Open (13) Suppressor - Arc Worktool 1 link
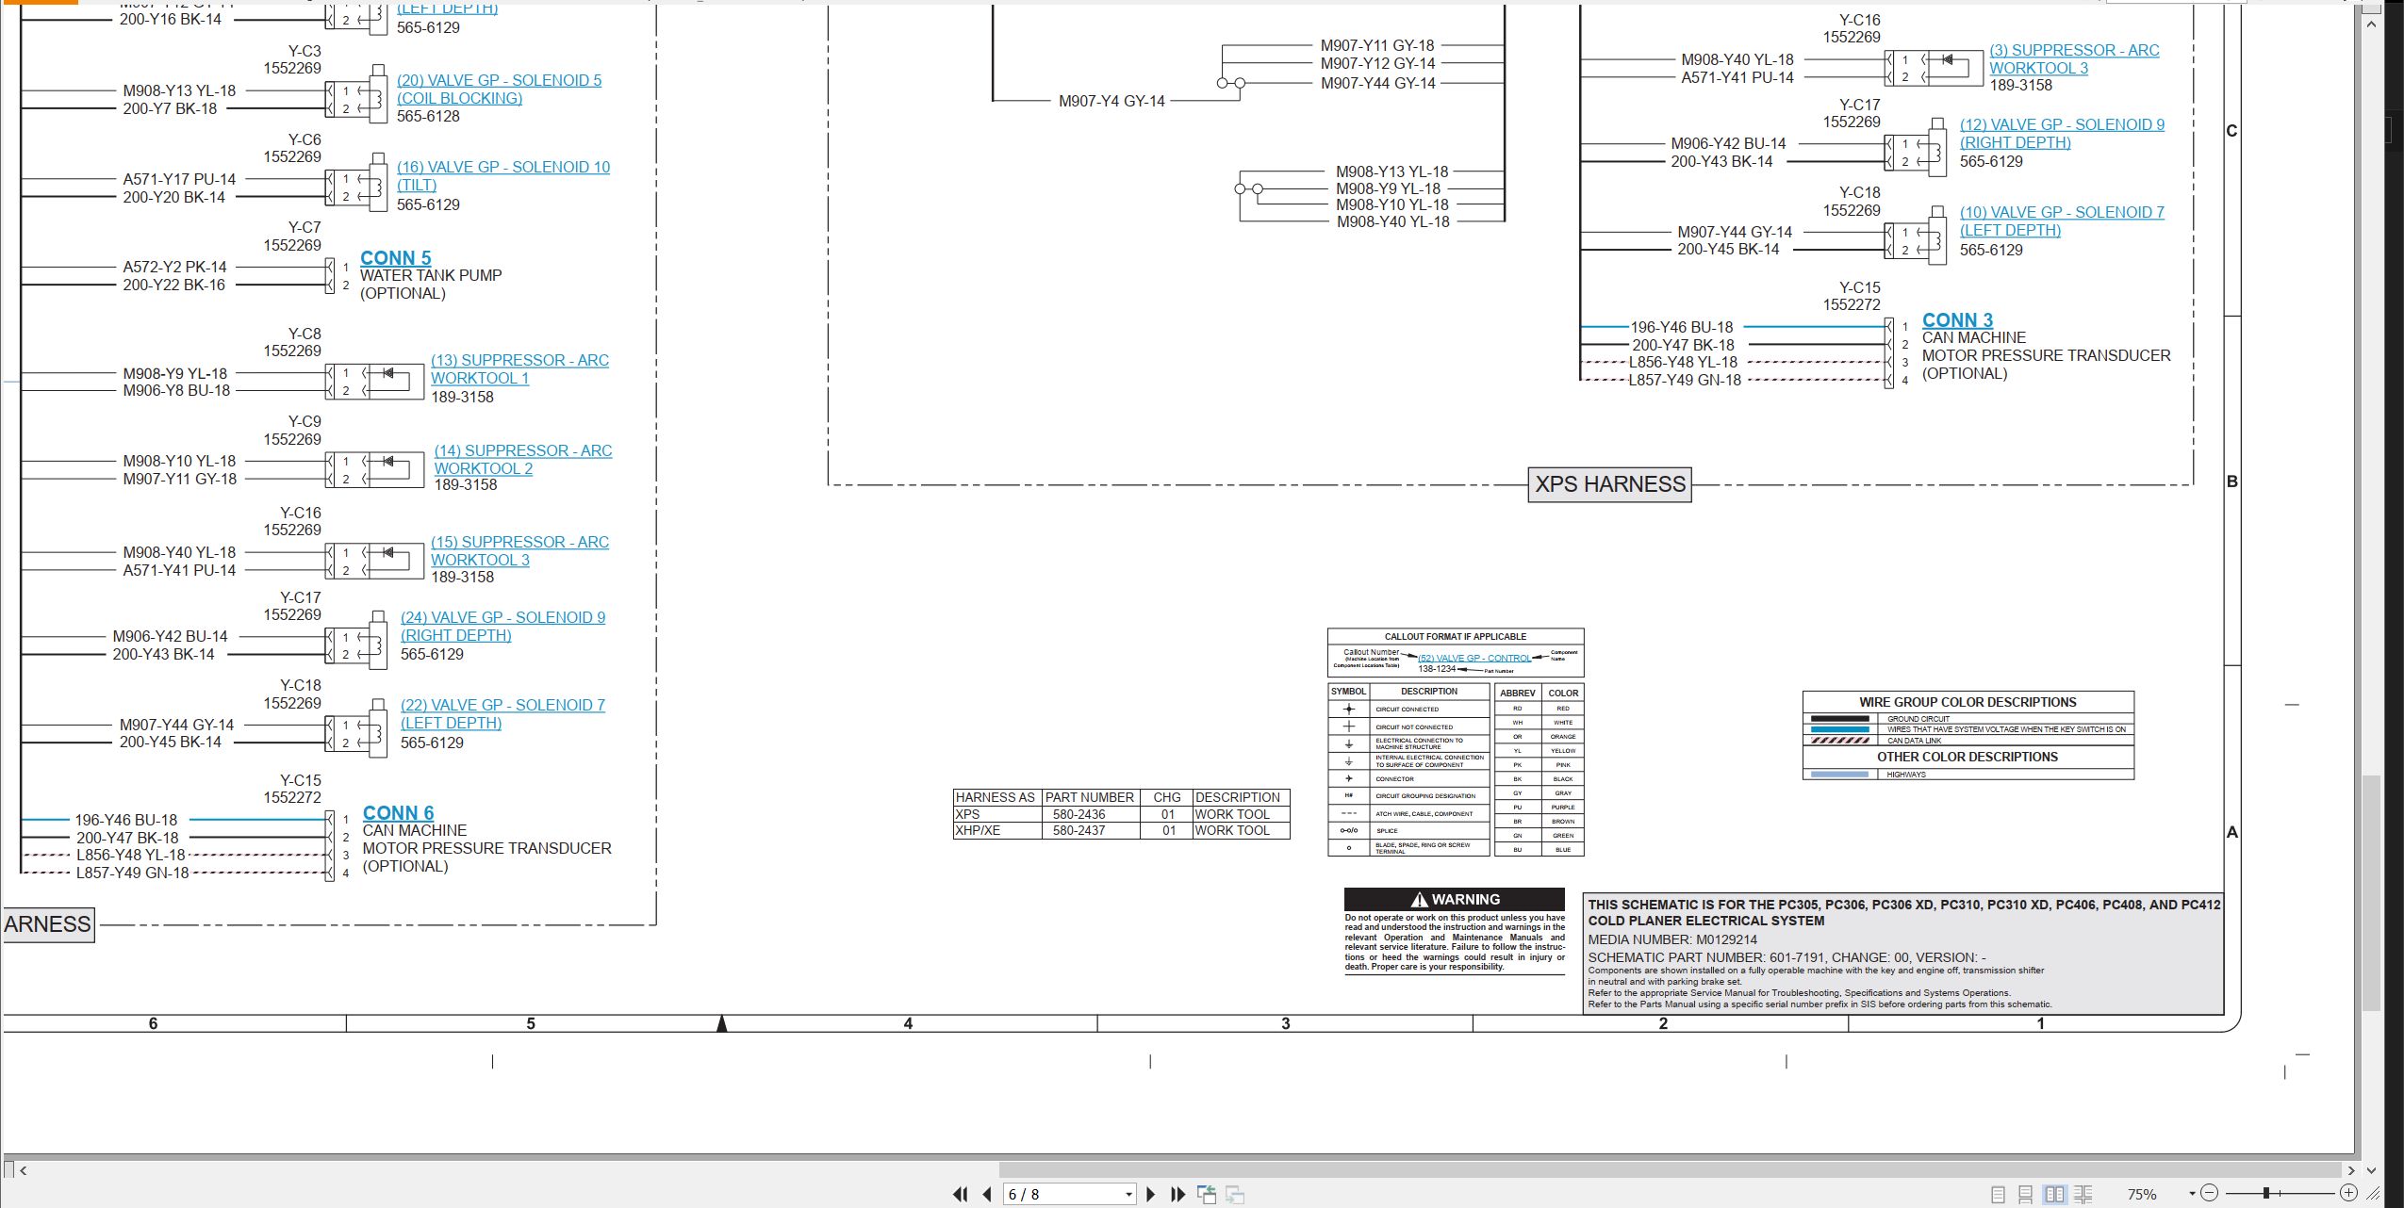The height and width of the screenshot is (1208, 2404). pyautogui.click(x=519, y=369)
